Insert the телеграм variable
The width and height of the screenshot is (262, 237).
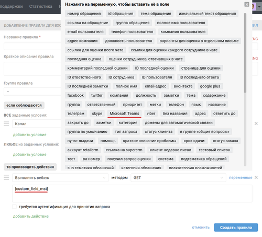(76, 114)
